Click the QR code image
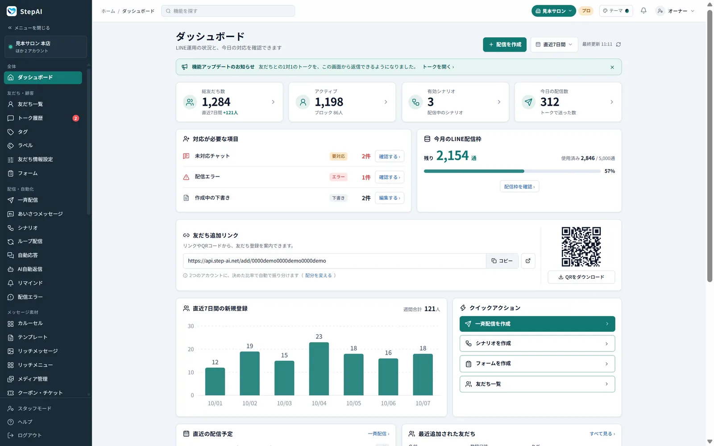714x446 pixels. (581, 247)
